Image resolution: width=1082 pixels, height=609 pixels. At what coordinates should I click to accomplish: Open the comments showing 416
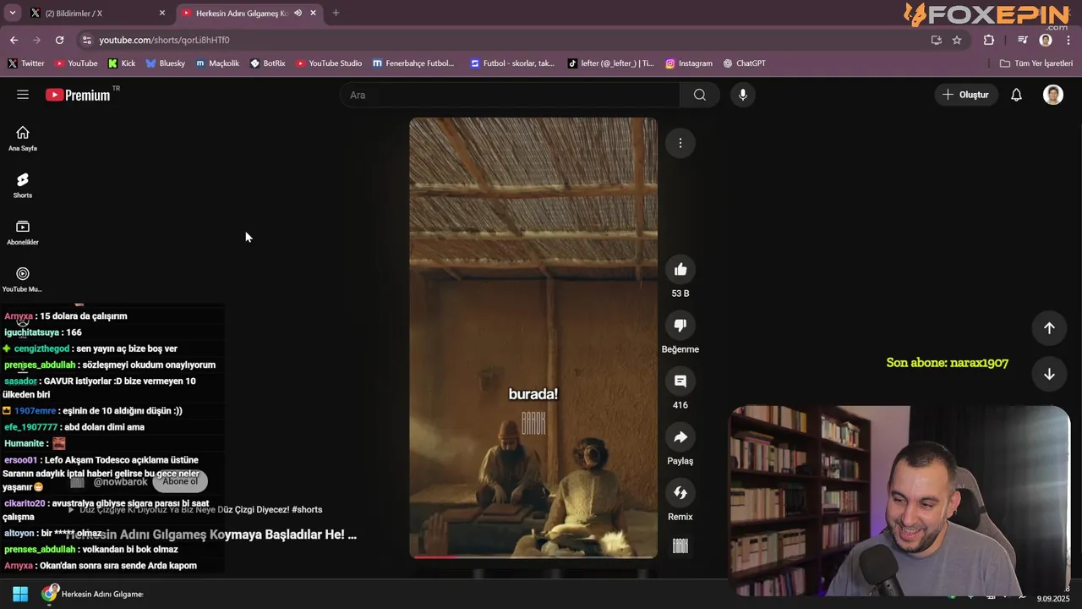click(x=680, y=381)
